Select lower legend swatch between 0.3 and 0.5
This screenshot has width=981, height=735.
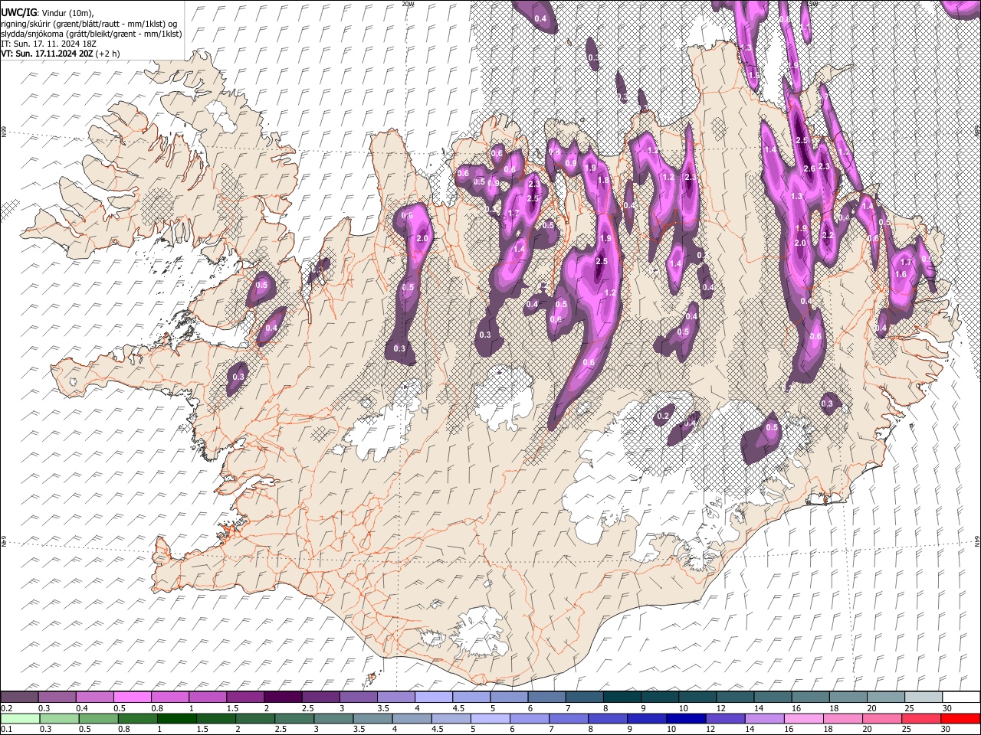(x=58, y=719)
